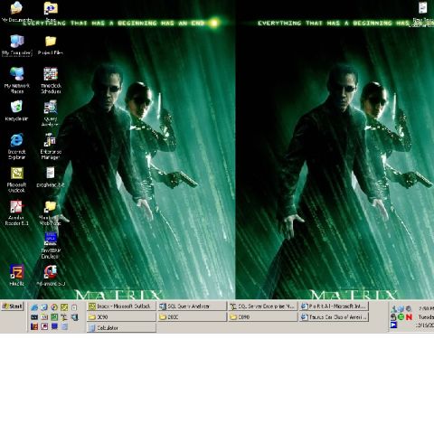The width and height of the screenshot is (434, 434).
Task: Switch to SQL Server Enterprise Manager taskbar button
Action: point(263,307)
